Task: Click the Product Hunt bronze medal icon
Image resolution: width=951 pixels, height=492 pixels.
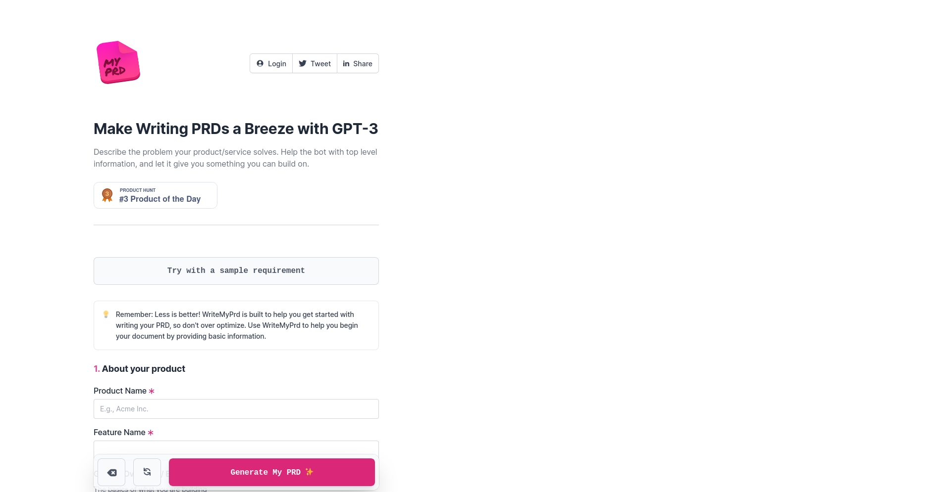Action: [107, 195]
